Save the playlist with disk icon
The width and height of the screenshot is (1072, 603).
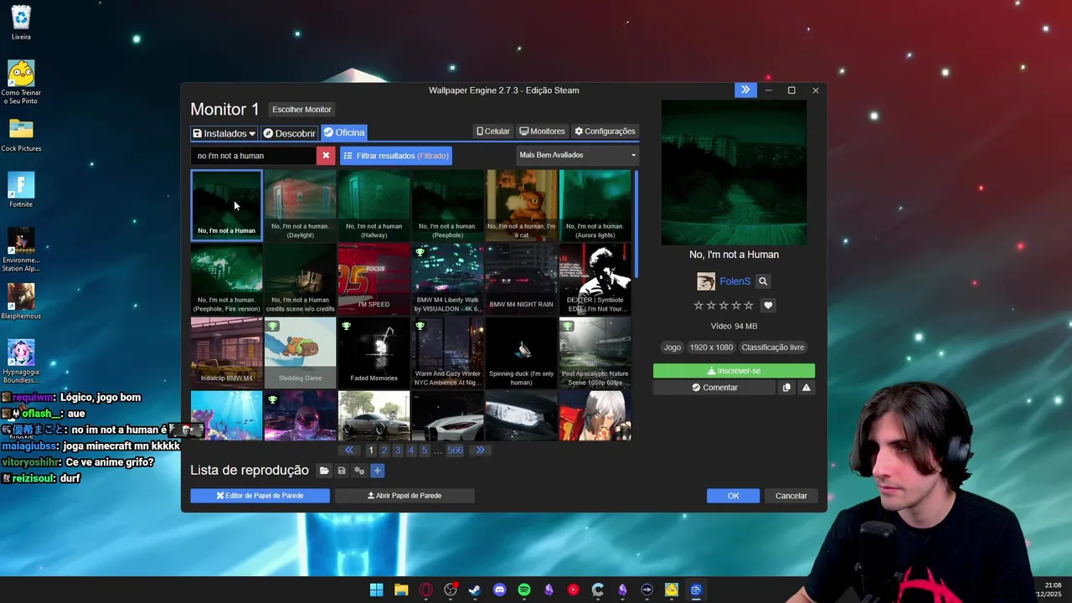(342, 471)
